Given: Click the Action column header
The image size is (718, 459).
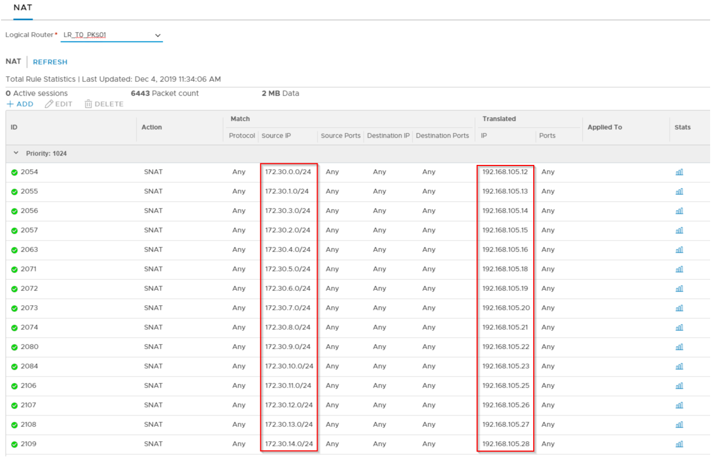Looking at the screenshot, I should 152,127.
